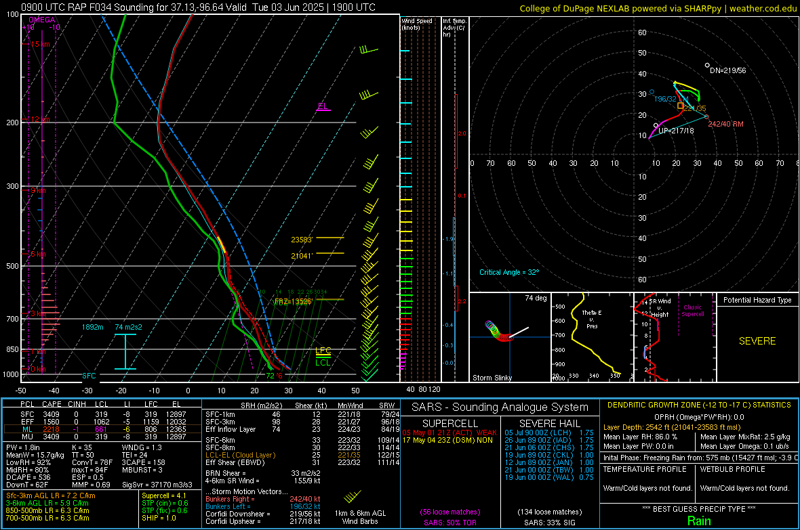This screenshot has height=530, width=800.
Task: Click wind barb icon above "1km & 6km AGL"
Action: (x=353, y=496)
